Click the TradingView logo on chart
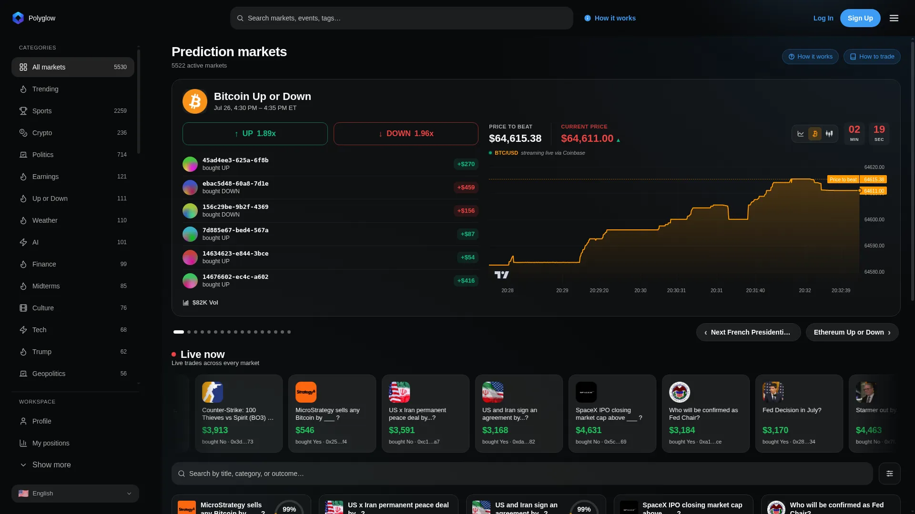 pyautogui.click(x=501, y=275)
